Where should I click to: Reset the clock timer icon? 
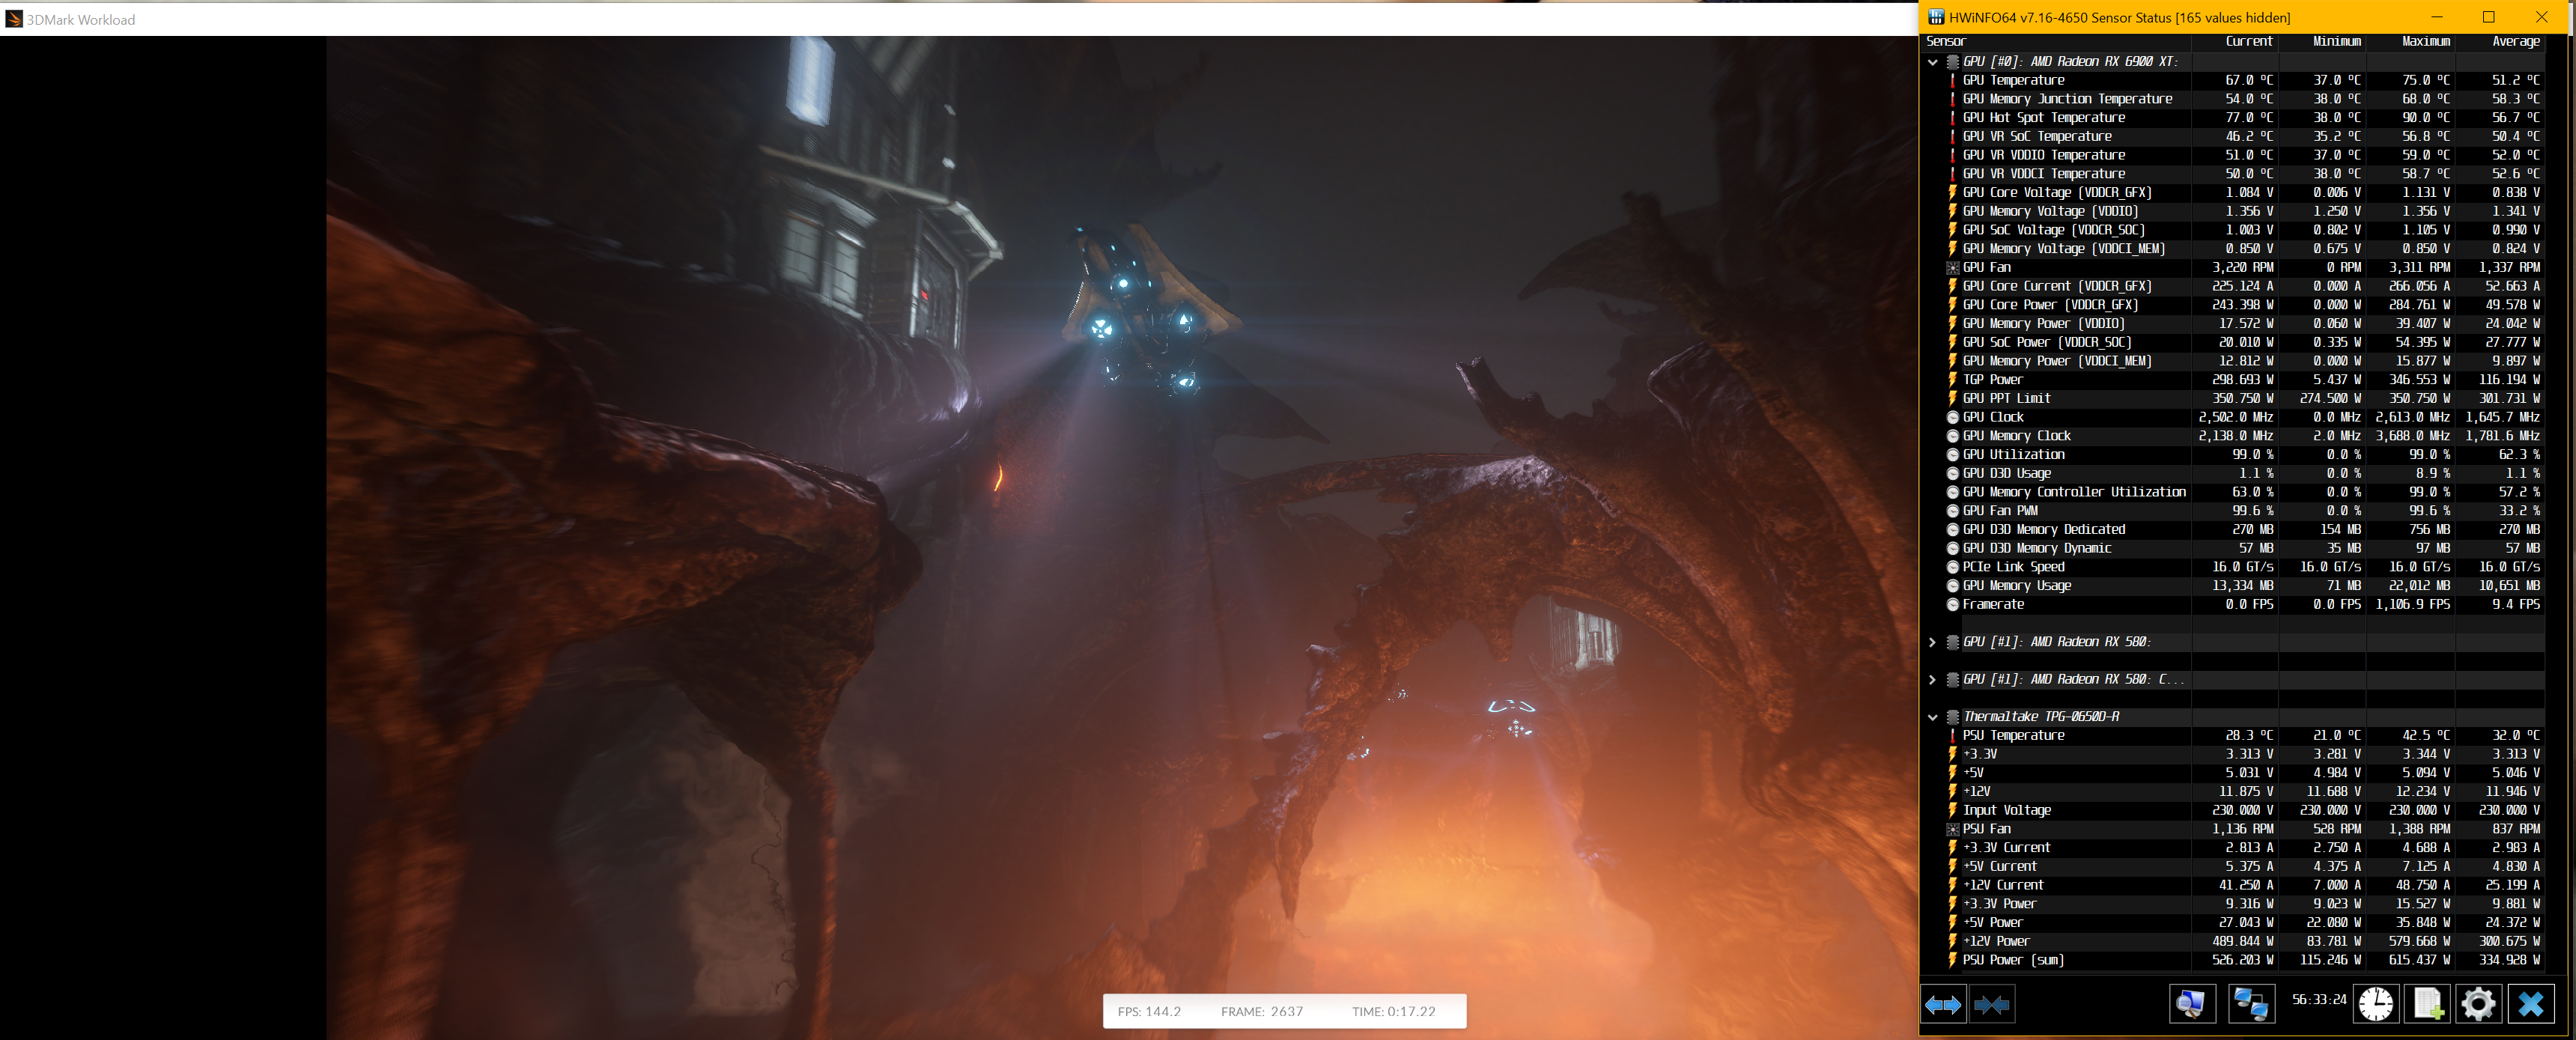point(2375,1004)
